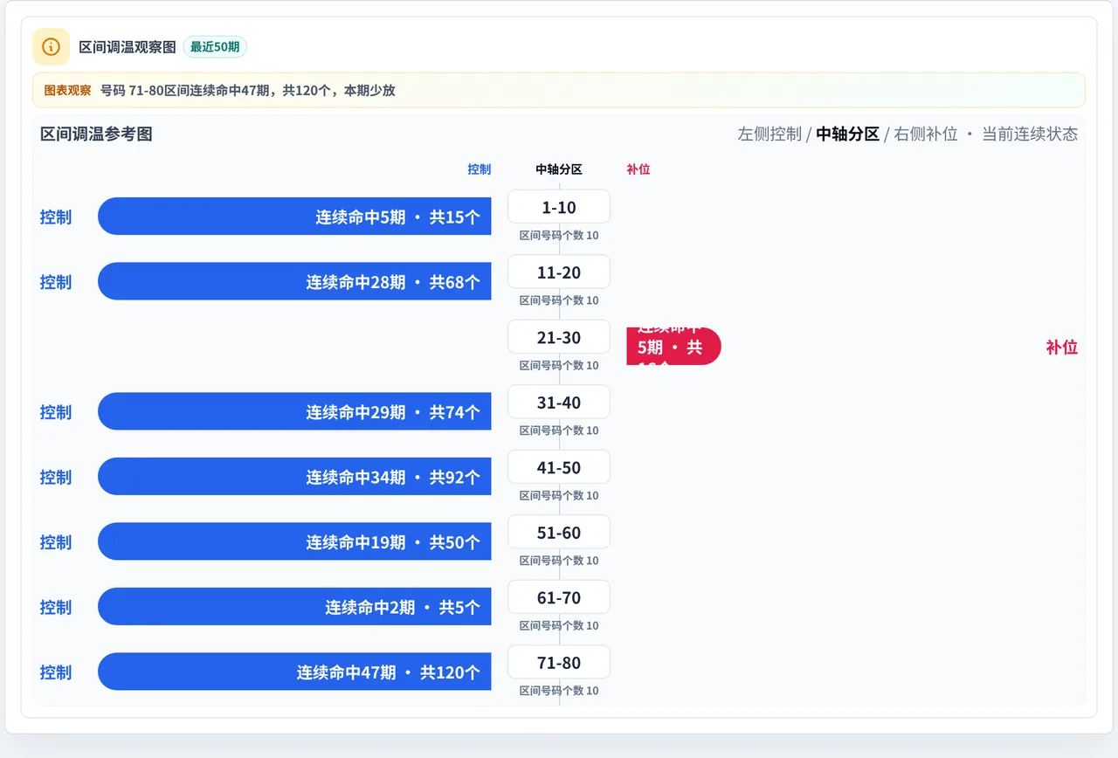Screen dimensions: 1118x758
Task: Select the 11-20 interval box
Action: coord(559,272)
